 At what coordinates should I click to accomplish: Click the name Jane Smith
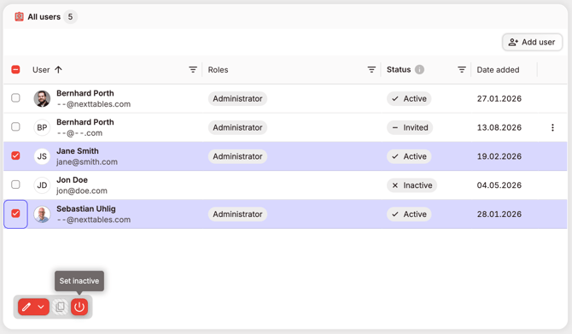pyautogui.click(x=78, y=150)
